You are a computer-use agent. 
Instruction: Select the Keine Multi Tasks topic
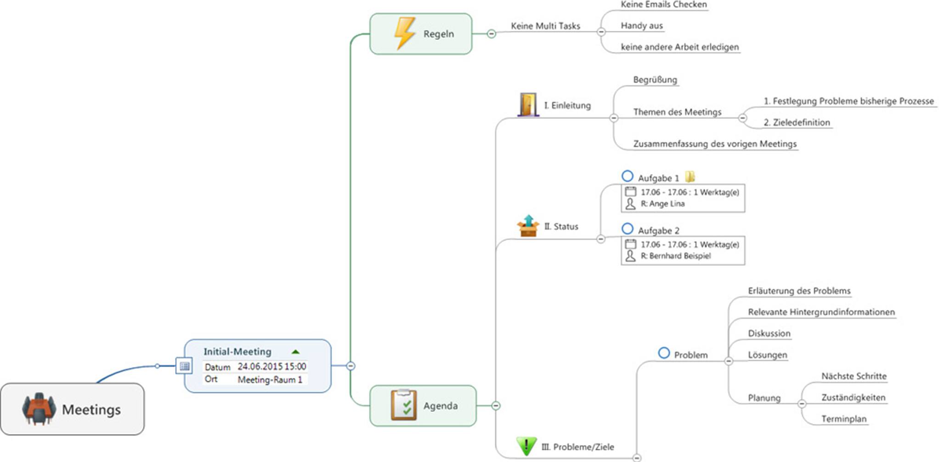545,26
